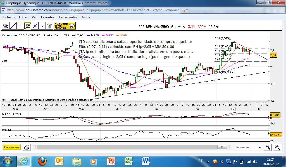Screen dimensions: 286x167
Task: Click the zoom out magnifier button
Action: coord(268,147)
